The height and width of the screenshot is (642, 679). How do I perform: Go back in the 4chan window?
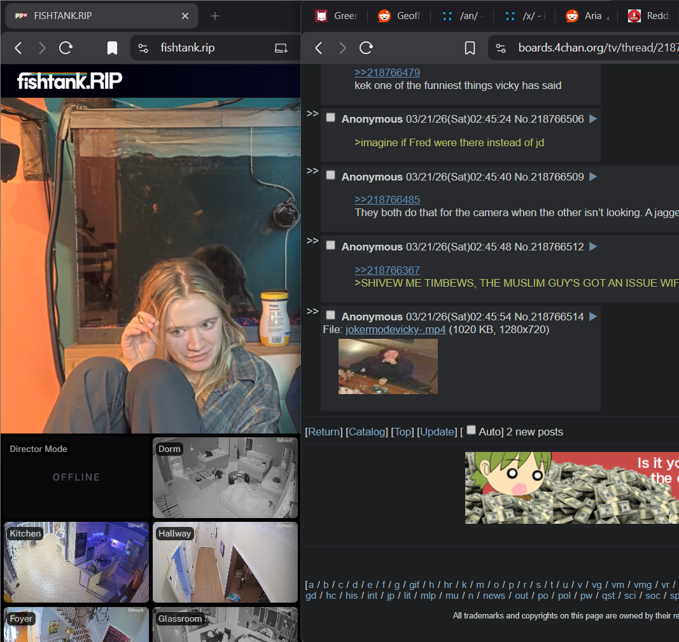[x=319, y=48]
